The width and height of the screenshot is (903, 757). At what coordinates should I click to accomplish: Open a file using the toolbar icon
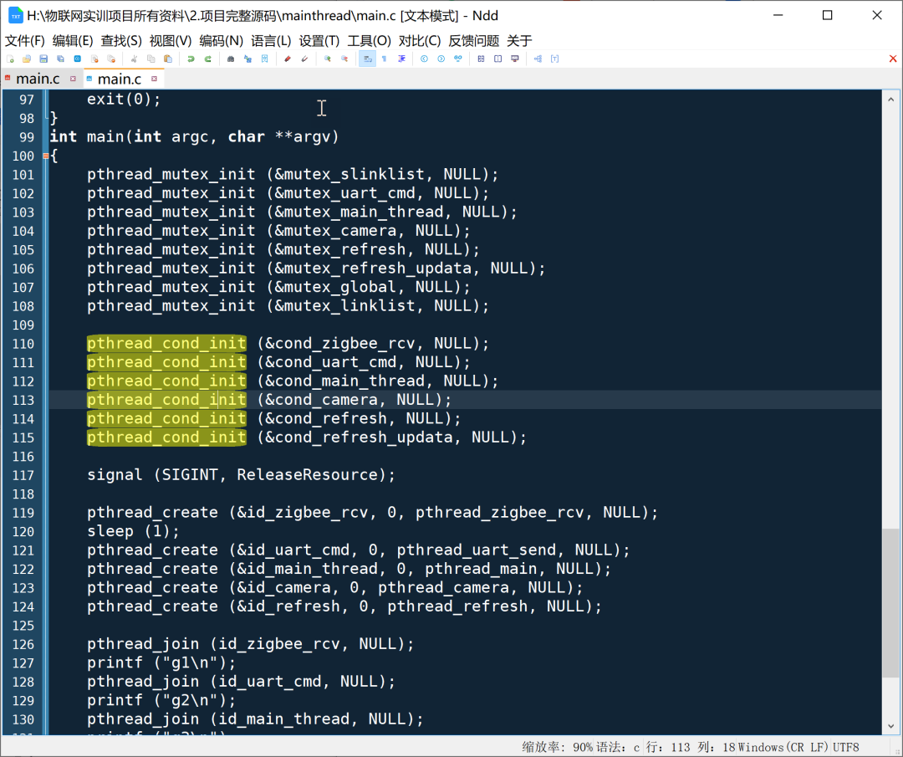click(x=25, y=59)
